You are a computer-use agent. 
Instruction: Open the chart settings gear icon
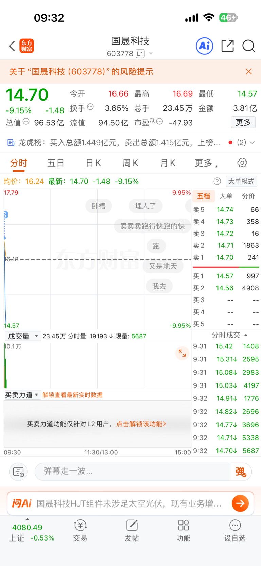(242, 163)
